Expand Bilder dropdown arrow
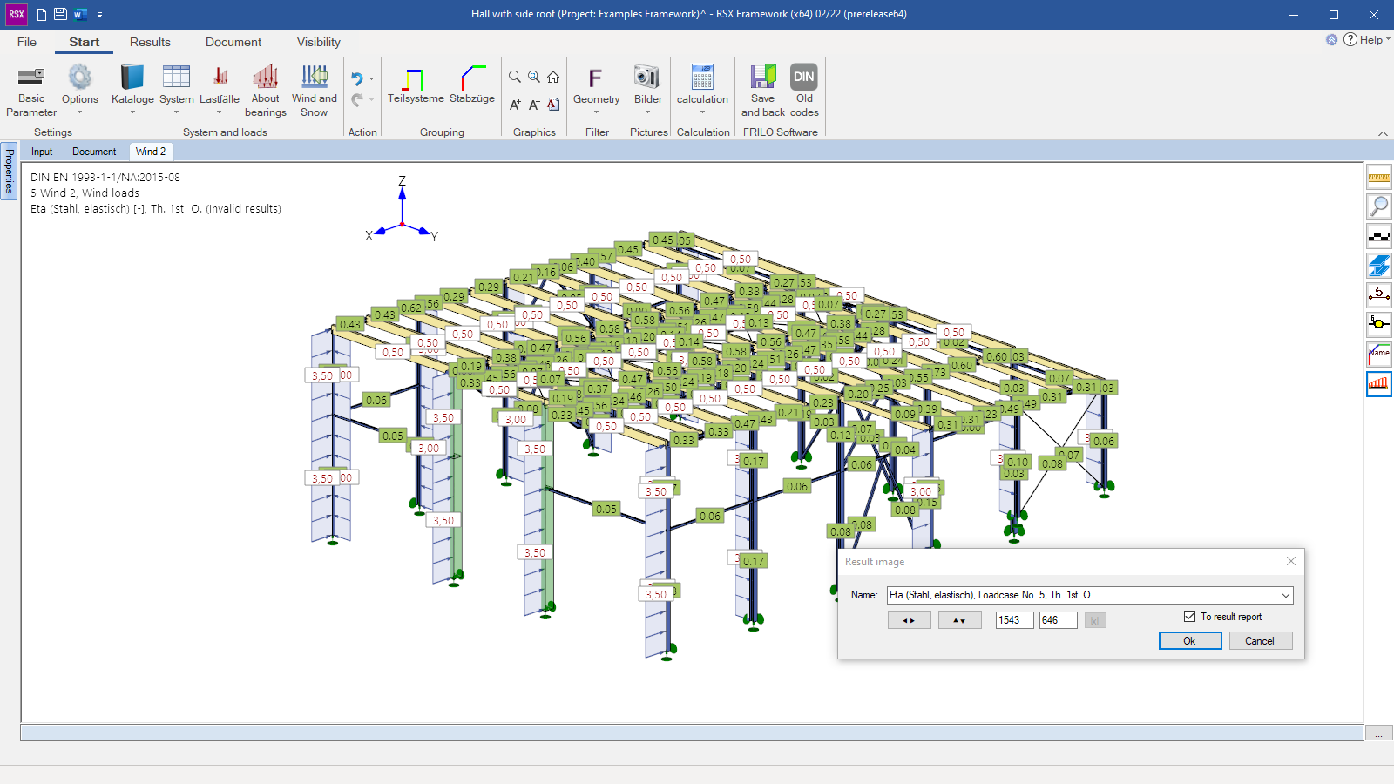The height and width of the screenshot is (784, 1394). pos(647,112)
